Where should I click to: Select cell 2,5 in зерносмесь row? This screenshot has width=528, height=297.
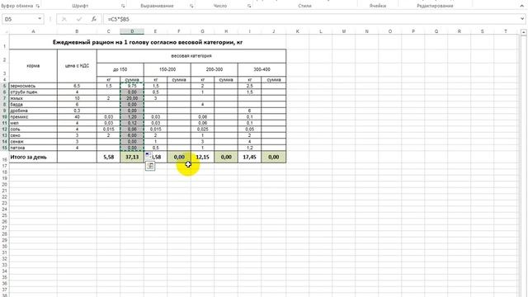point(249,86)
